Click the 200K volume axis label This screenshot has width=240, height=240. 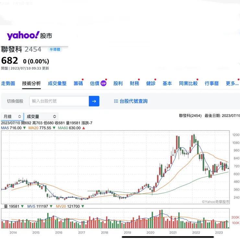coord(235,218)
